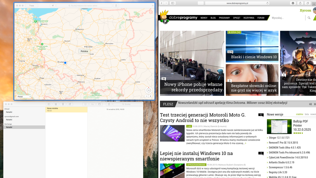The height and width of the screenshot is (178, 316).
Task: Click the checklist icon in Notes toolbar
Action: [86, 104]
